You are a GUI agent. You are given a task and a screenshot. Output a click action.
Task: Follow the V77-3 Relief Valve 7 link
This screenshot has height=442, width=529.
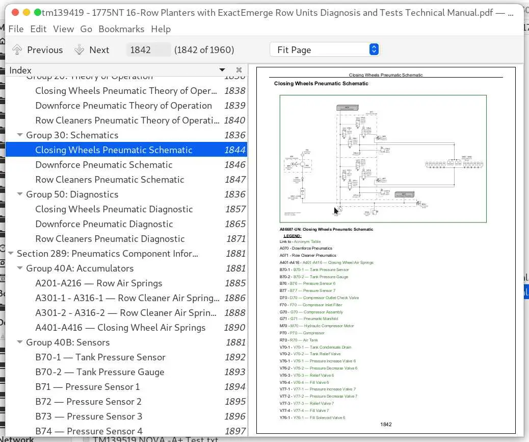click(x=313, y=404)
